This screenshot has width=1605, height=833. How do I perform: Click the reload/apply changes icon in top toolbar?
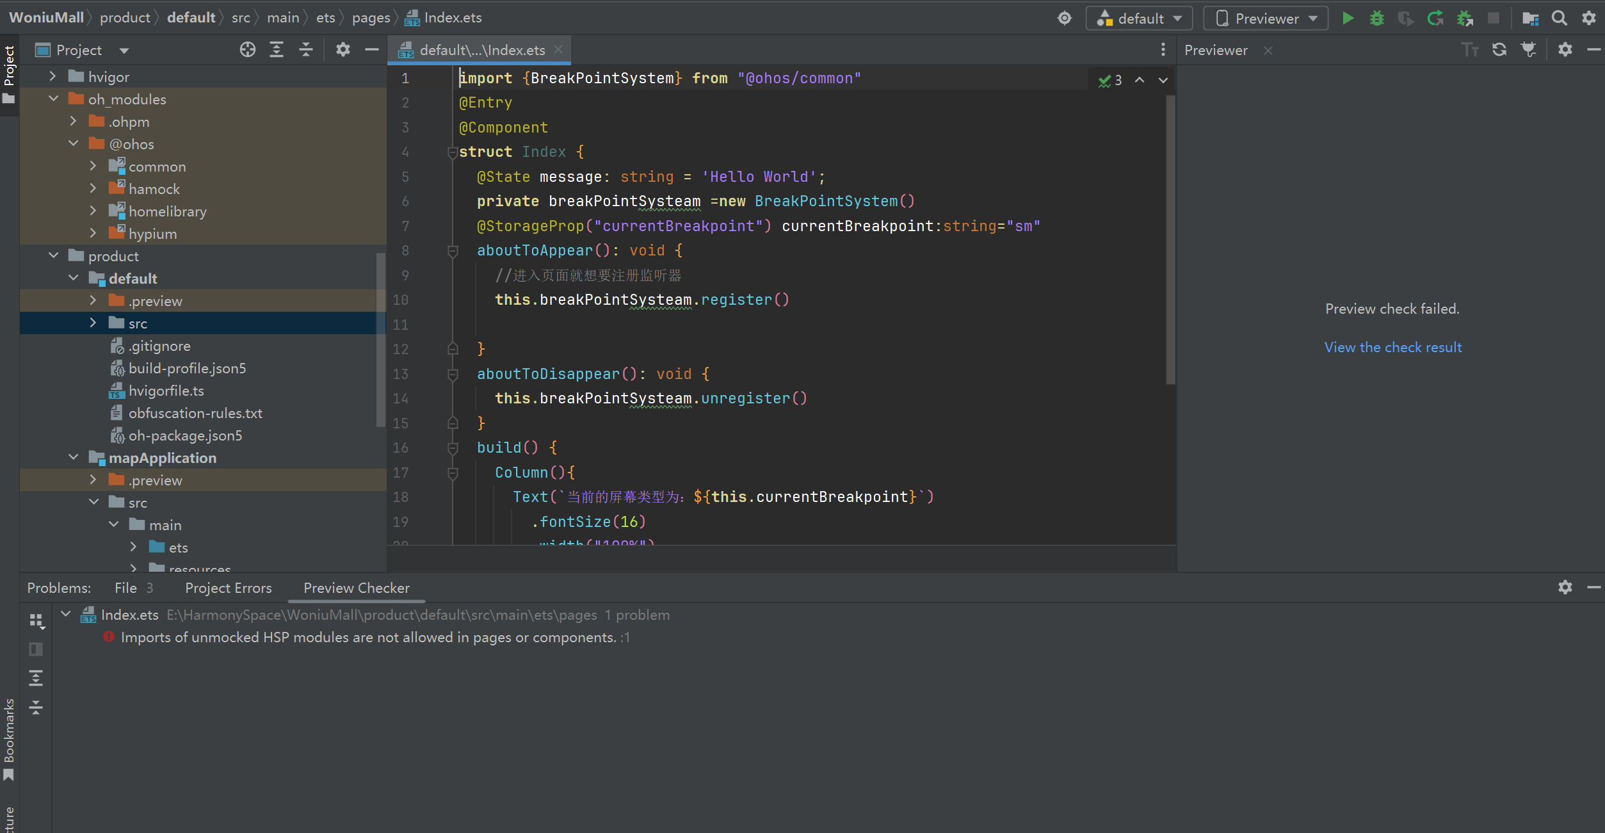(x=1435, y=18)
